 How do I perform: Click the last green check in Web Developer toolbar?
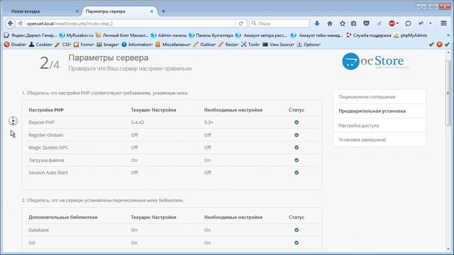[448, 45]
